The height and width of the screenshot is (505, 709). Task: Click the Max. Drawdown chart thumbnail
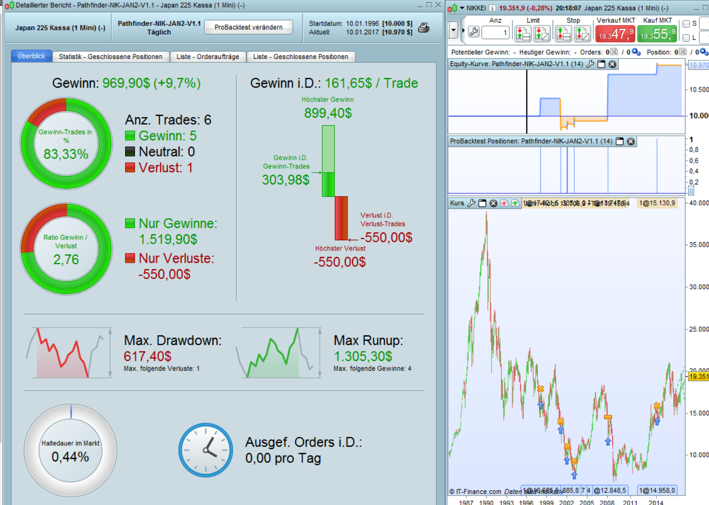[69, 353]
